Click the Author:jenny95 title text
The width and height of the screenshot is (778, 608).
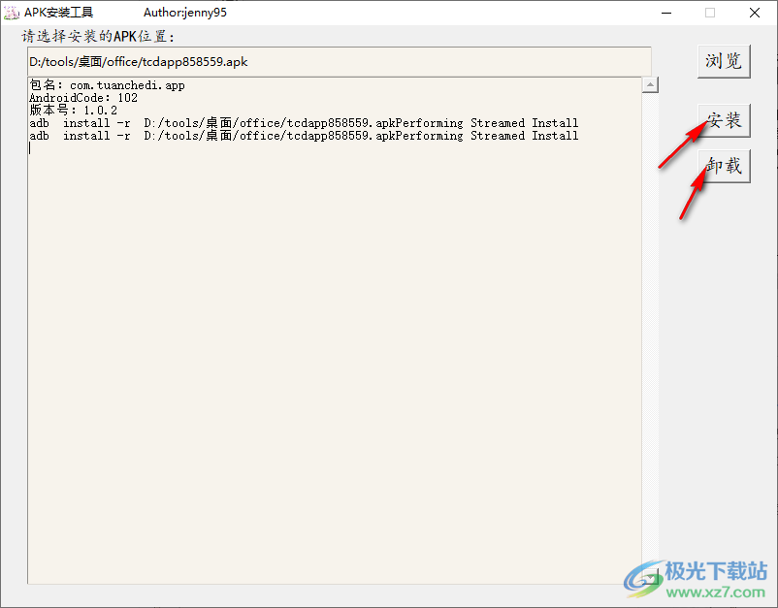tap(185, 13)
